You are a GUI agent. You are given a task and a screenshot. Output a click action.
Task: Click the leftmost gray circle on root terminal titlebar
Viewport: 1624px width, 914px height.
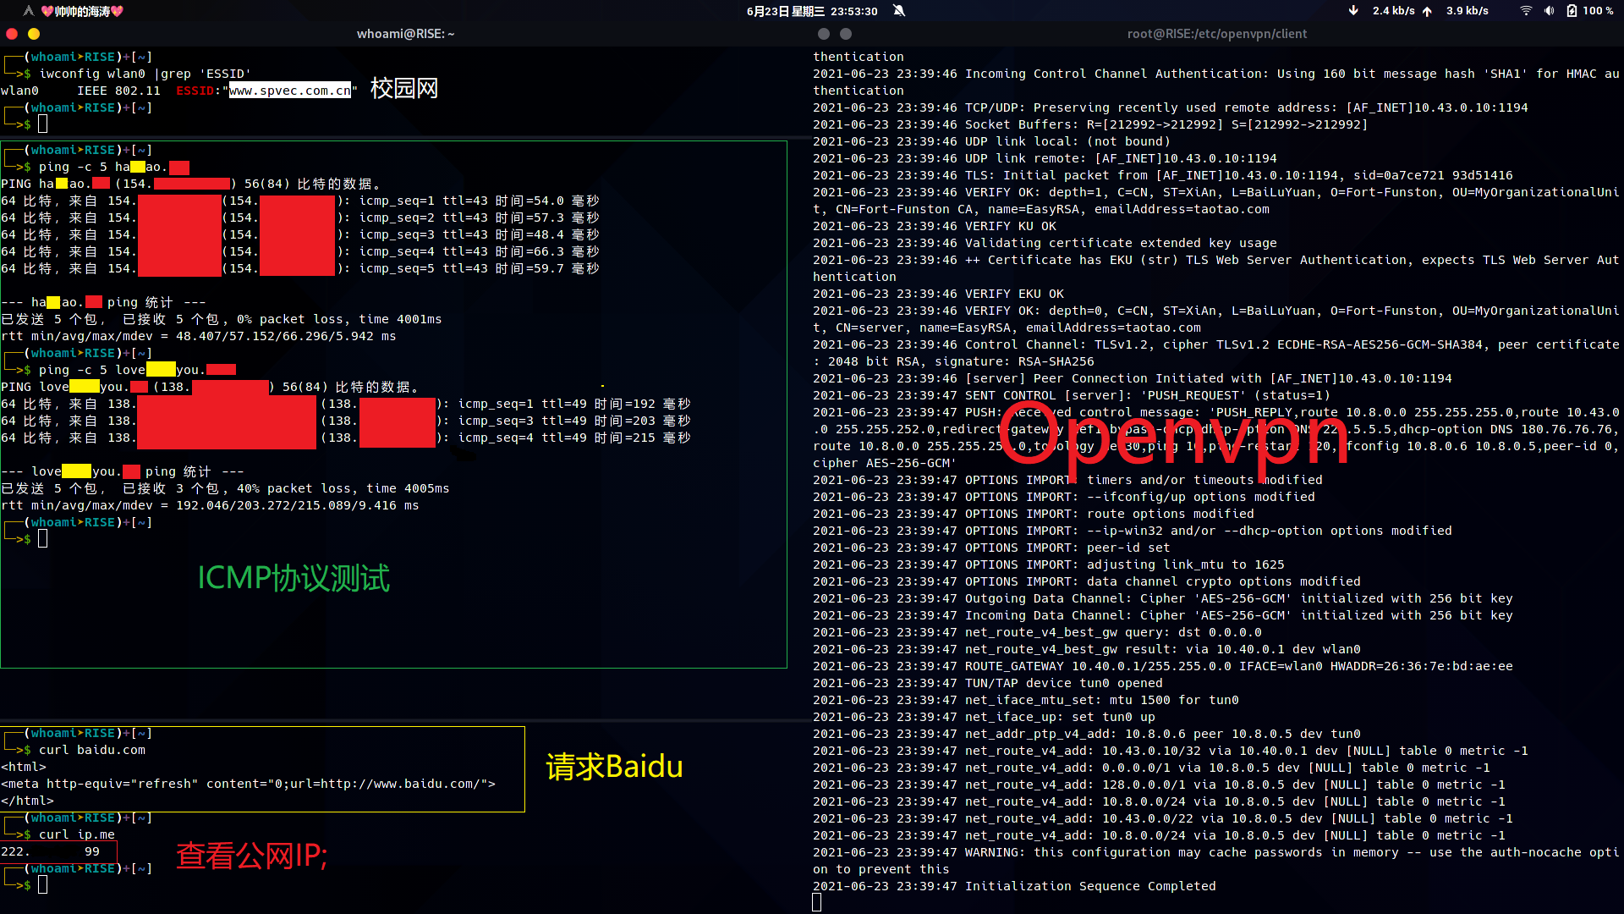pos(823,34)
